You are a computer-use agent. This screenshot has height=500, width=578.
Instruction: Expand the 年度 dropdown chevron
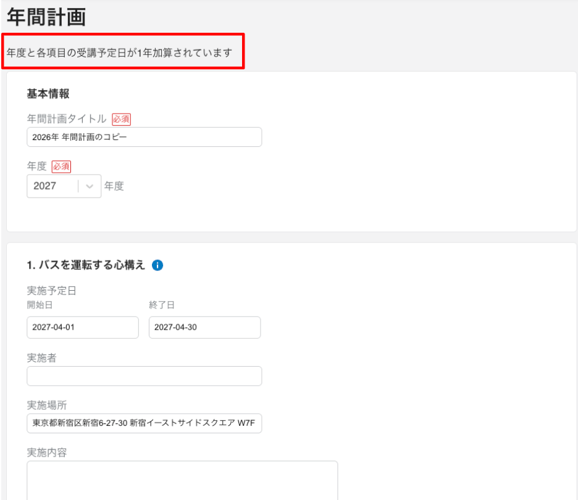pyautogui.click(x=90, y=186)
